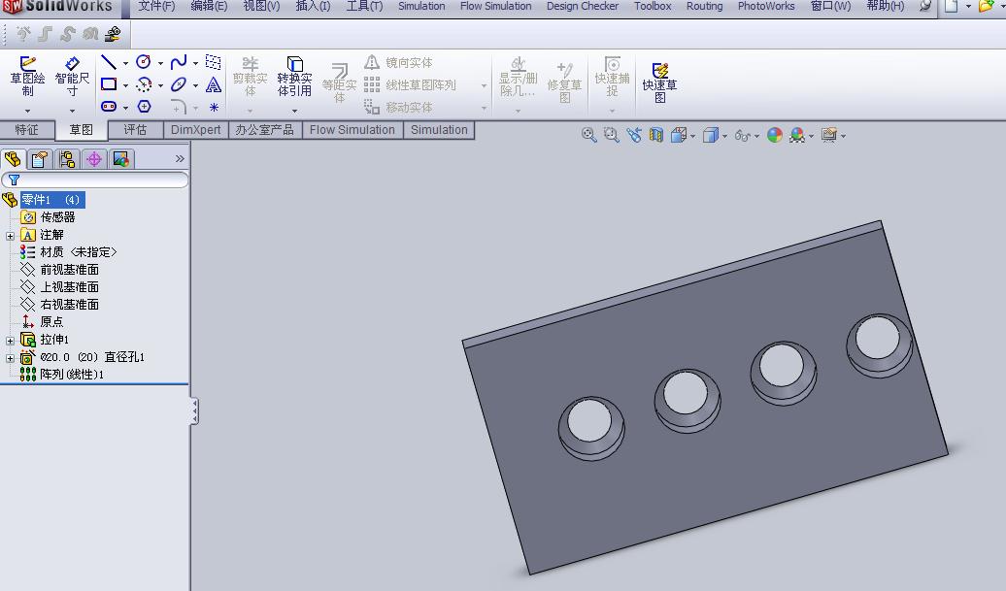Switch to the Flow Simulation command tab
This screenshot has width=1006, height=591.
pyautogui.click(x=352, y=129)
